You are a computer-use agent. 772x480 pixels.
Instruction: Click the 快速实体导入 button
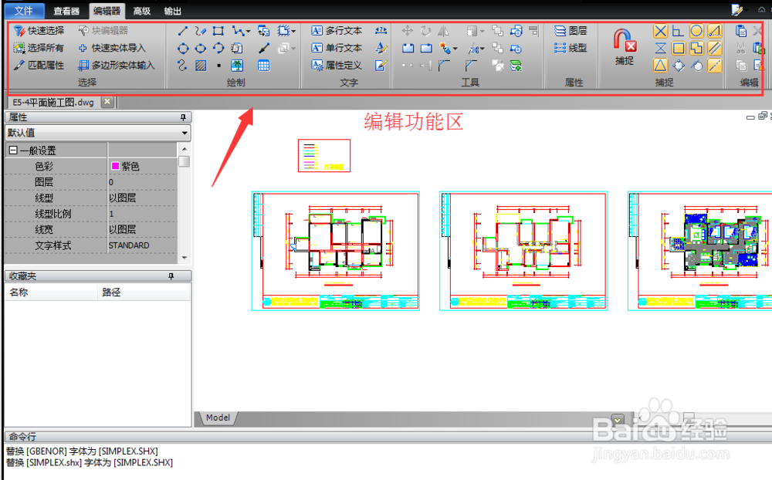112,48
